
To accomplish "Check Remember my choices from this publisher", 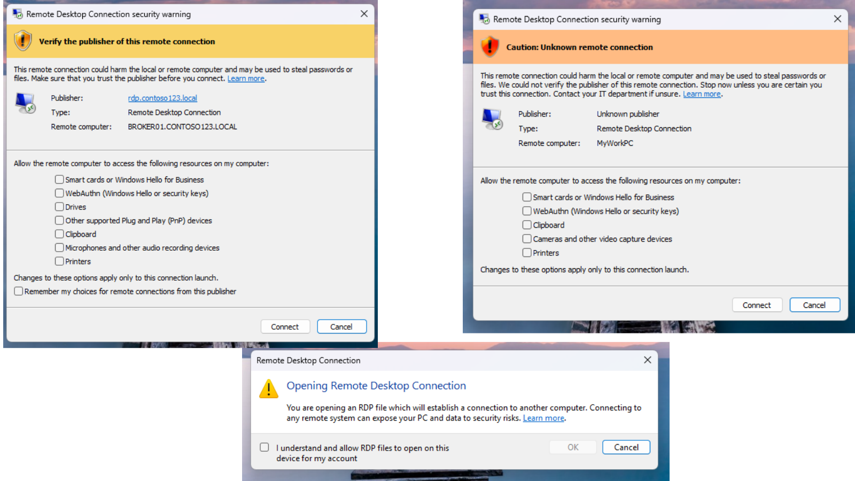I will (19, 291).
